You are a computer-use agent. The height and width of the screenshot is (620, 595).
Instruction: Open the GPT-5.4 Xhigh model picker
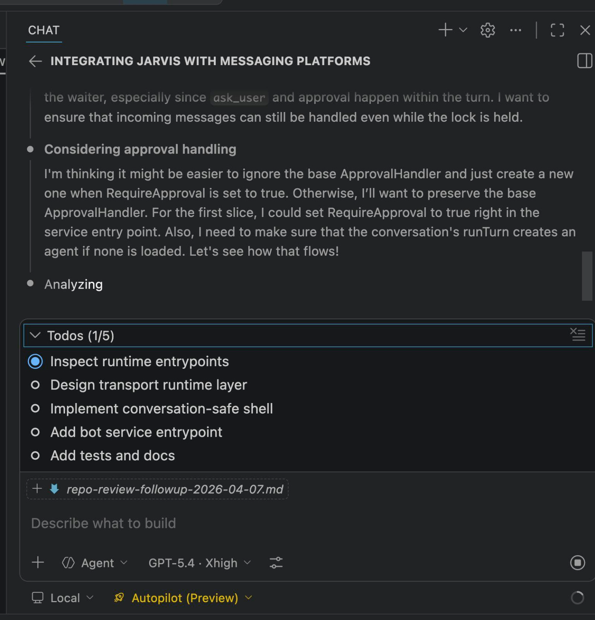tap(199, 563)
